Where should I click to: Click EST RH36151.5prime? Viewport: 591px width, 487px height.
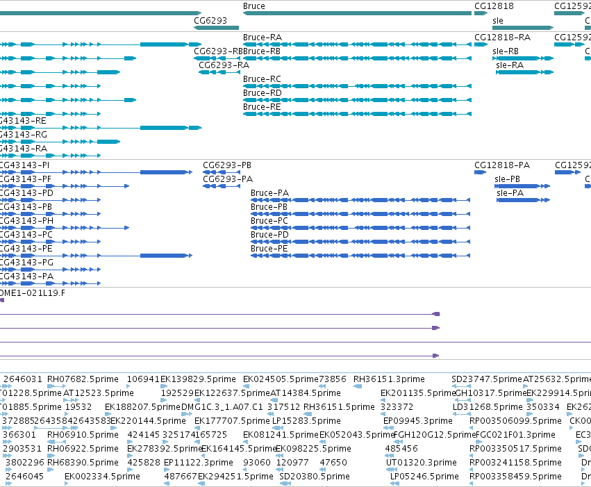(339, 407)
